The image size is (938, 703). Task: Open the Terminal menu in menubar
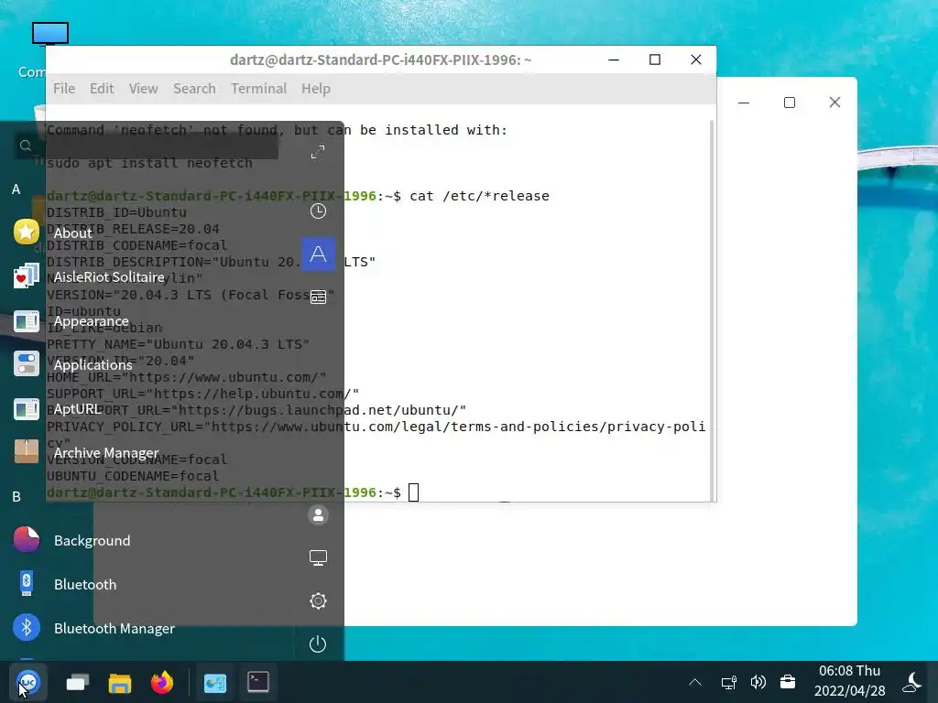click(x=258, y=89)
